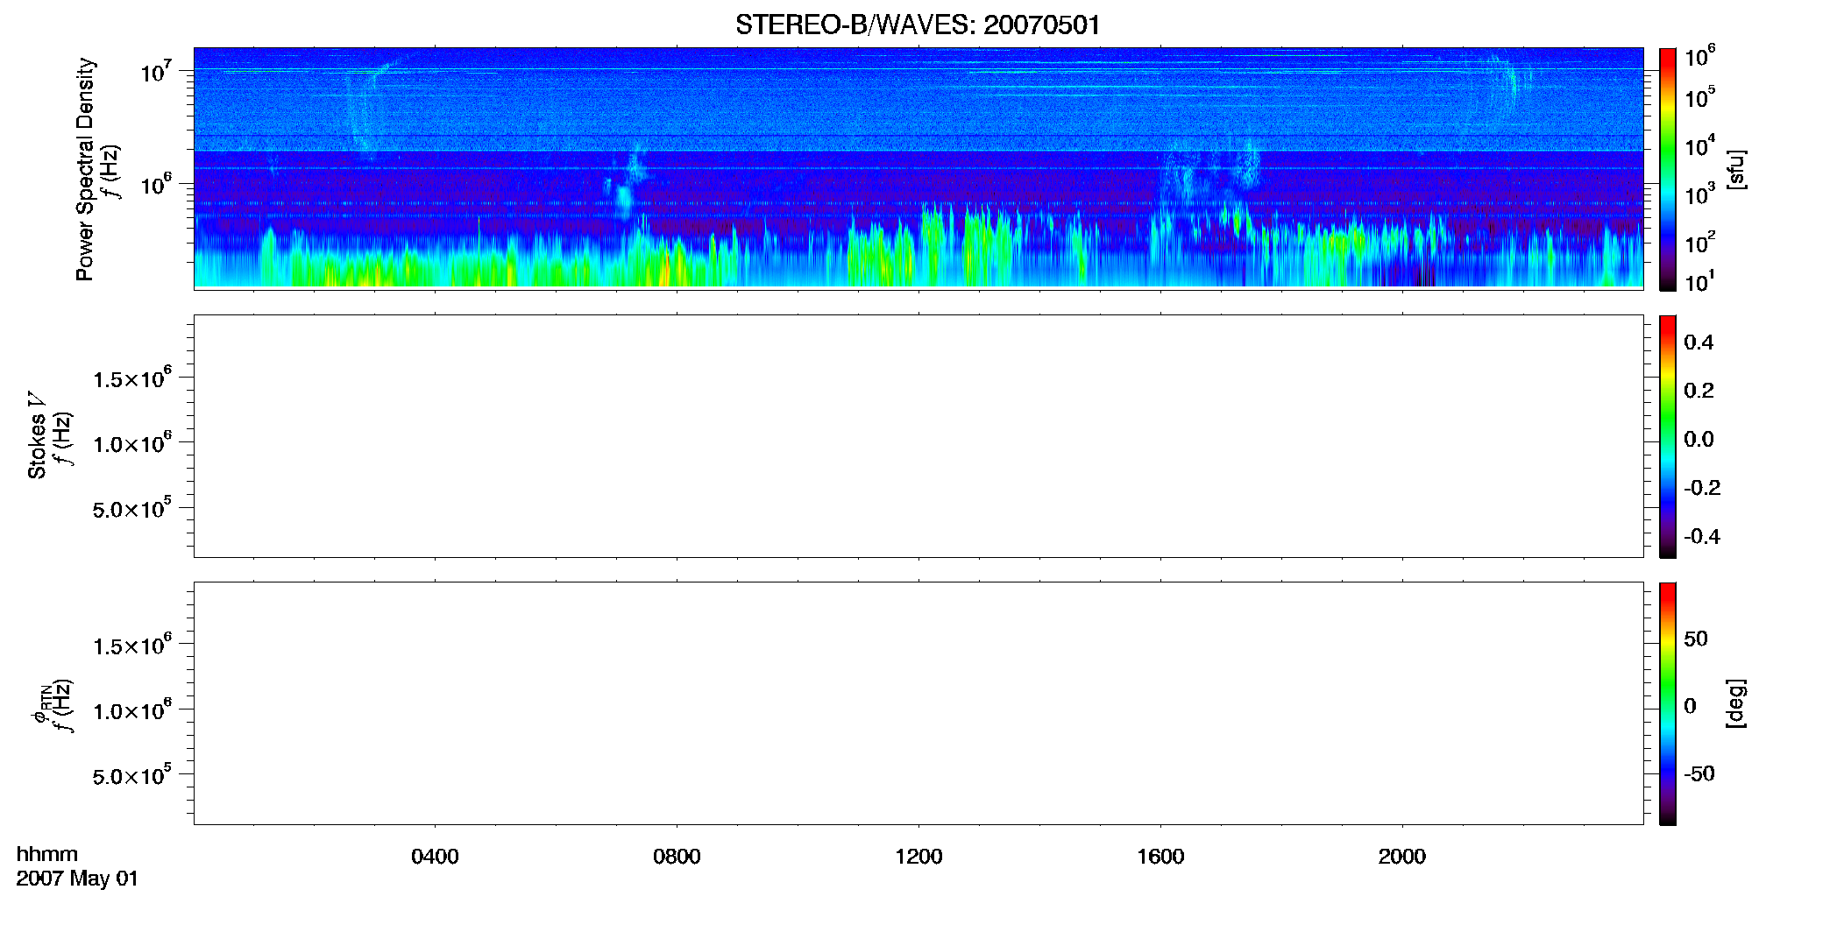Click the 1200 time tick label
The width and height of the screenshot is (1837, 946).
[918, 857]
